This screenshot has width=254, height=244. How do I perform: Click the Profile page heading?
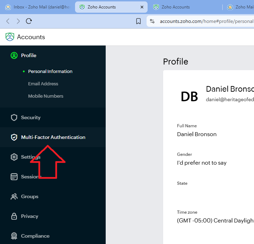pyautogui.click(x=175, y=62)
